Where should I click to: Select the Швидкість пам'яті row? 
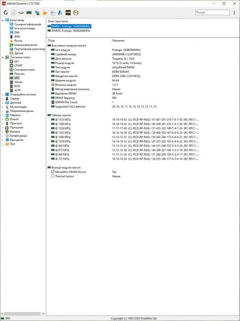point(123,76)
